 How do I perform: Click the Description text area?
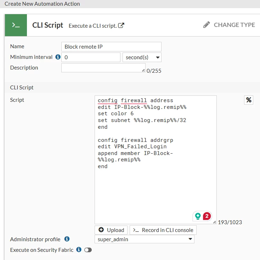[x=103, y=68]
